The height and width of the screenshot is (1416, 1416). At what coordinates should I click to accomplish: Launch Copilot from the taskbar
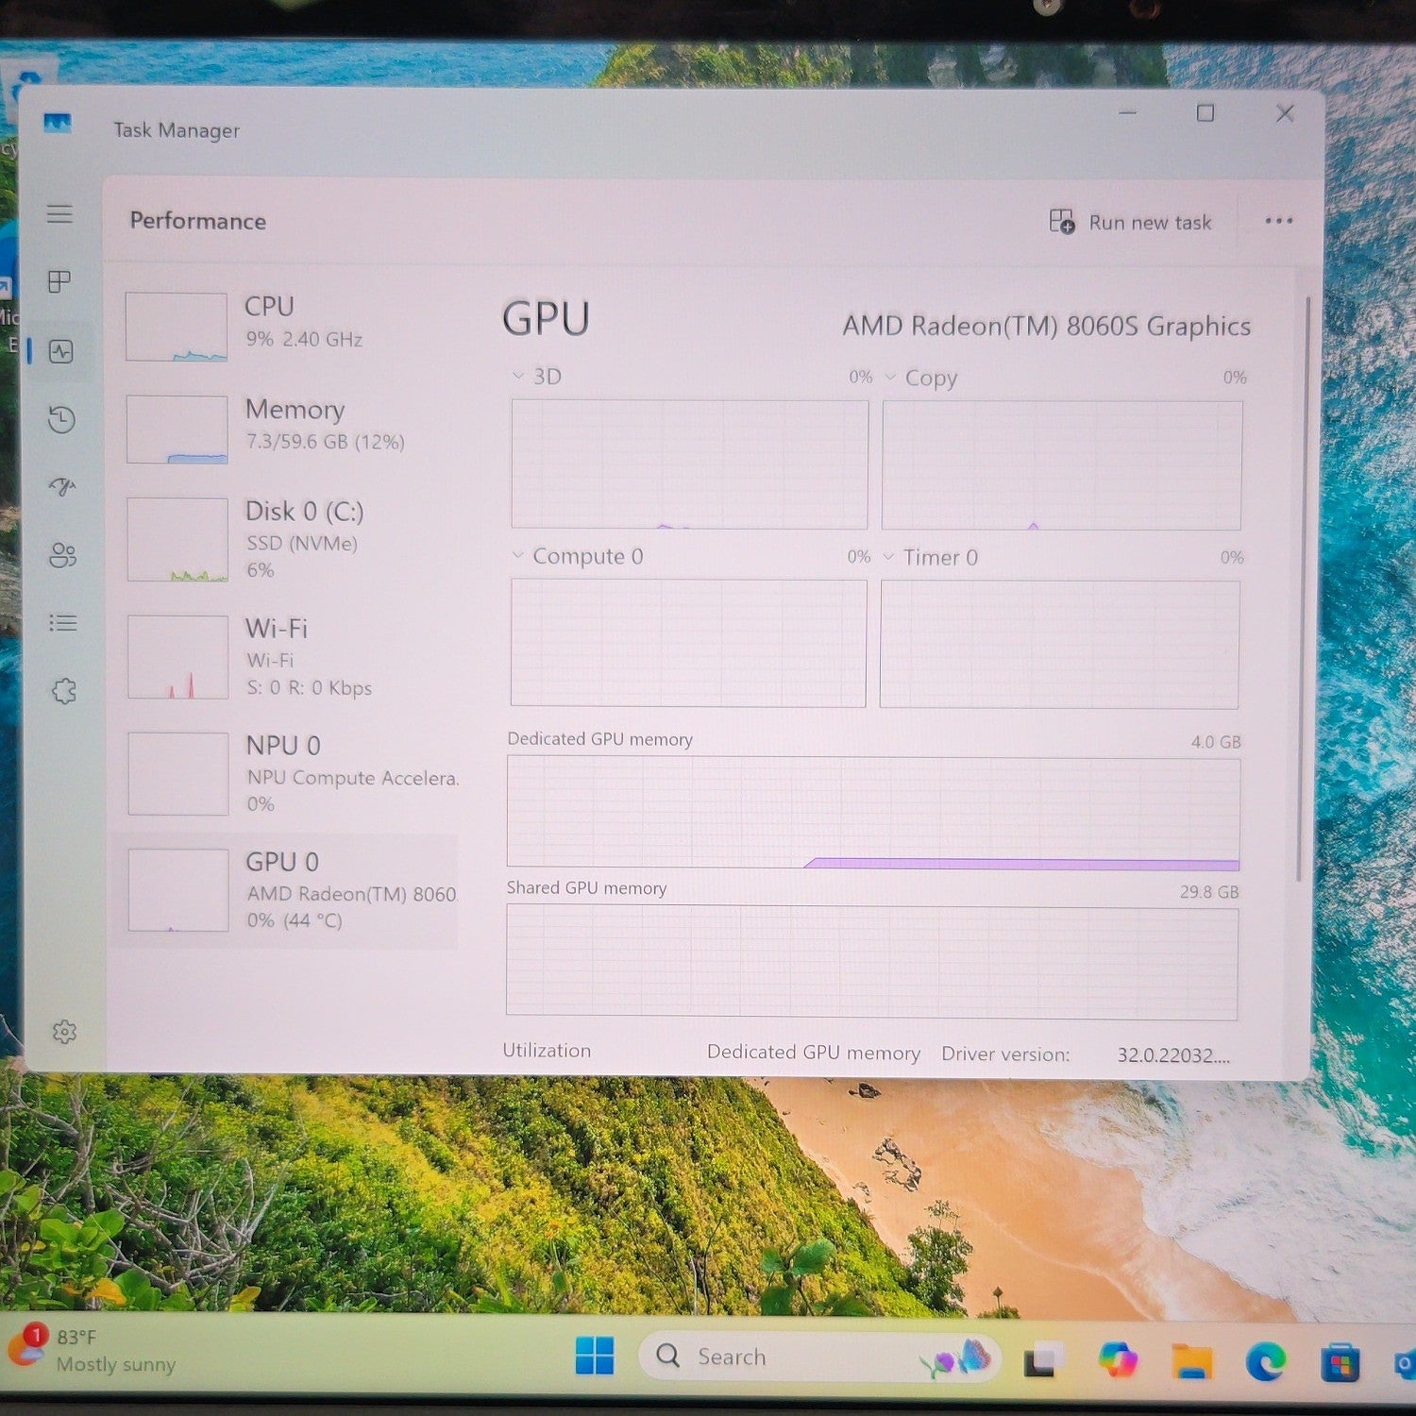point(1118,1360)
